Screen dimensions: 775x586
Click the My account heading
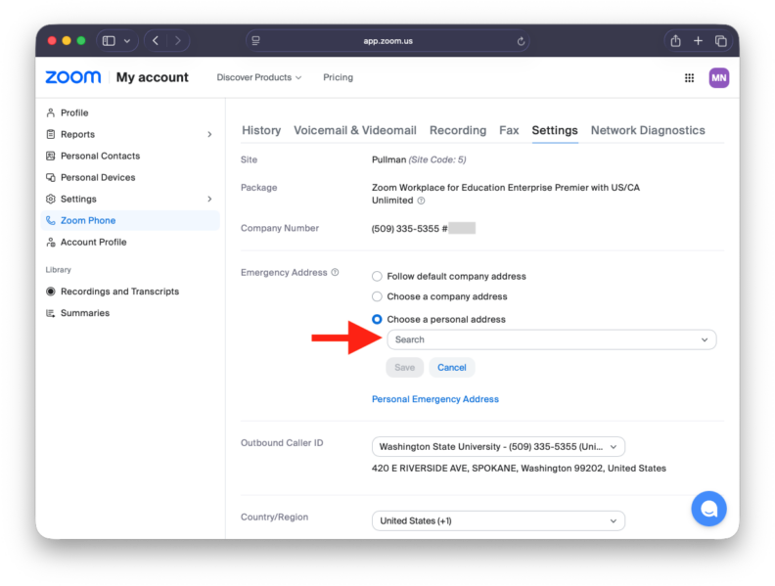click(x=153, y=77)
